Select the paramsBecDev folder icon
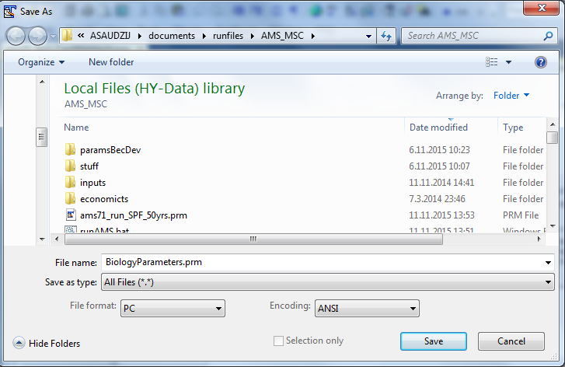 pos(70,149)
